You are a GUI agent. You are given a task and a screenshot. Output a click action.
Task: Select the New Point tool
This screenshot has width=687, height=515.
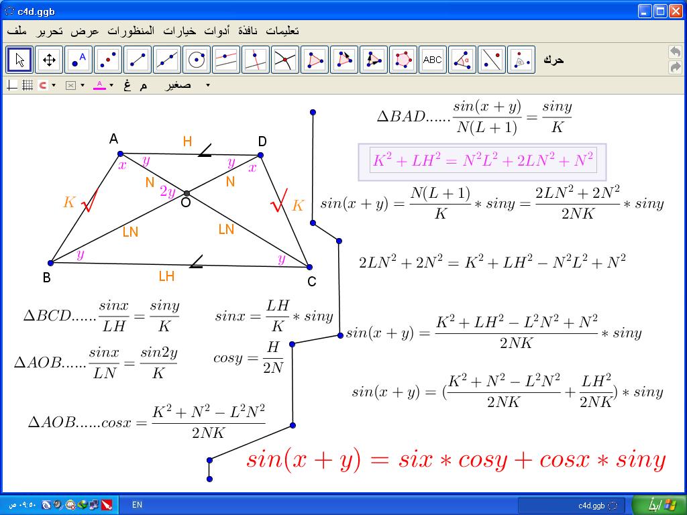[x=78, y=60]
